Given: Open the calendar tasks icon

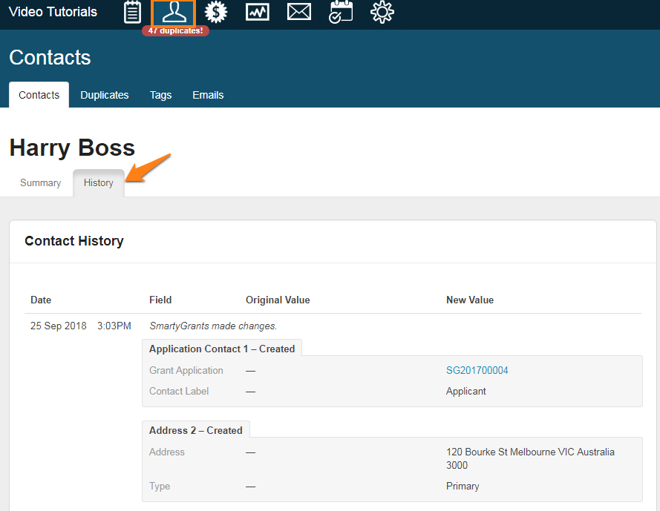Looking at the screenshot, I should pyautogui.click(x=341, y=12).
